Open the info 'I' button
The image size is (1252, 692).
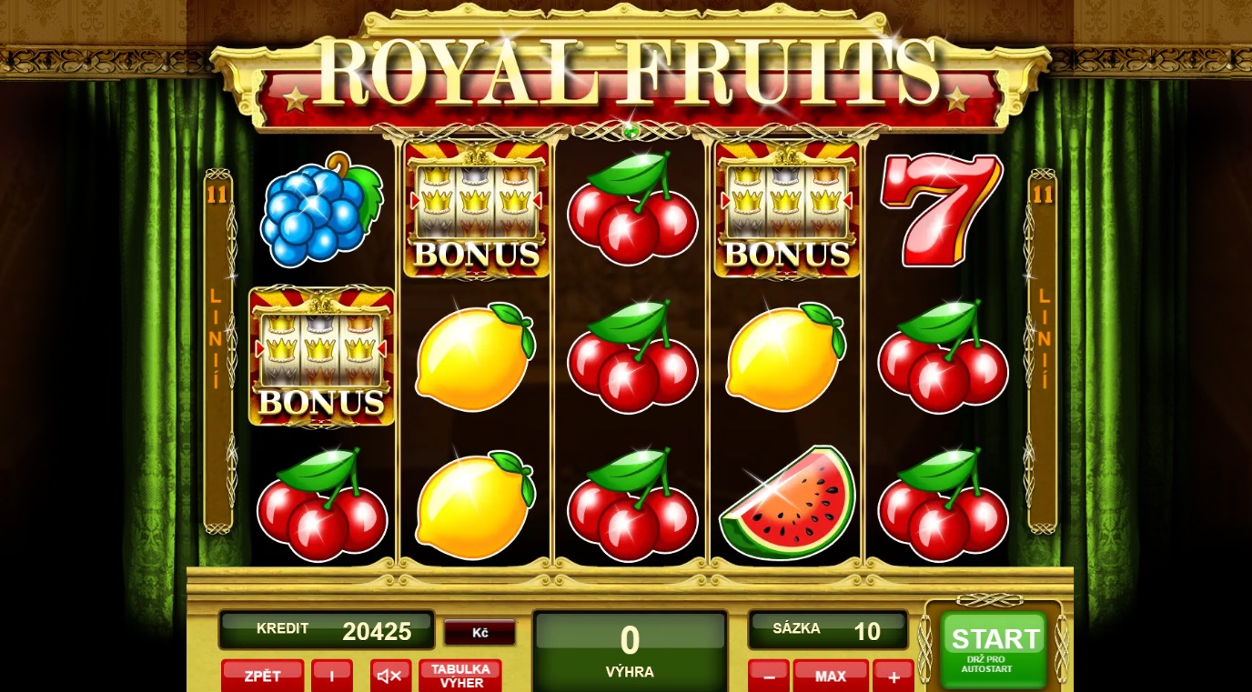(332, 676)
